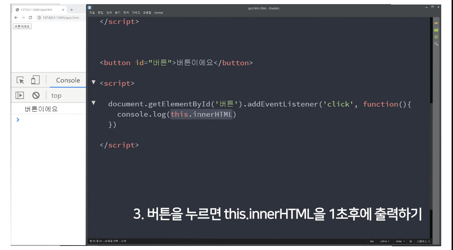Open the Emmet menu in the menu bar
Image resolution: width=453 pixels, height=250 pixels.
[159, 13]
